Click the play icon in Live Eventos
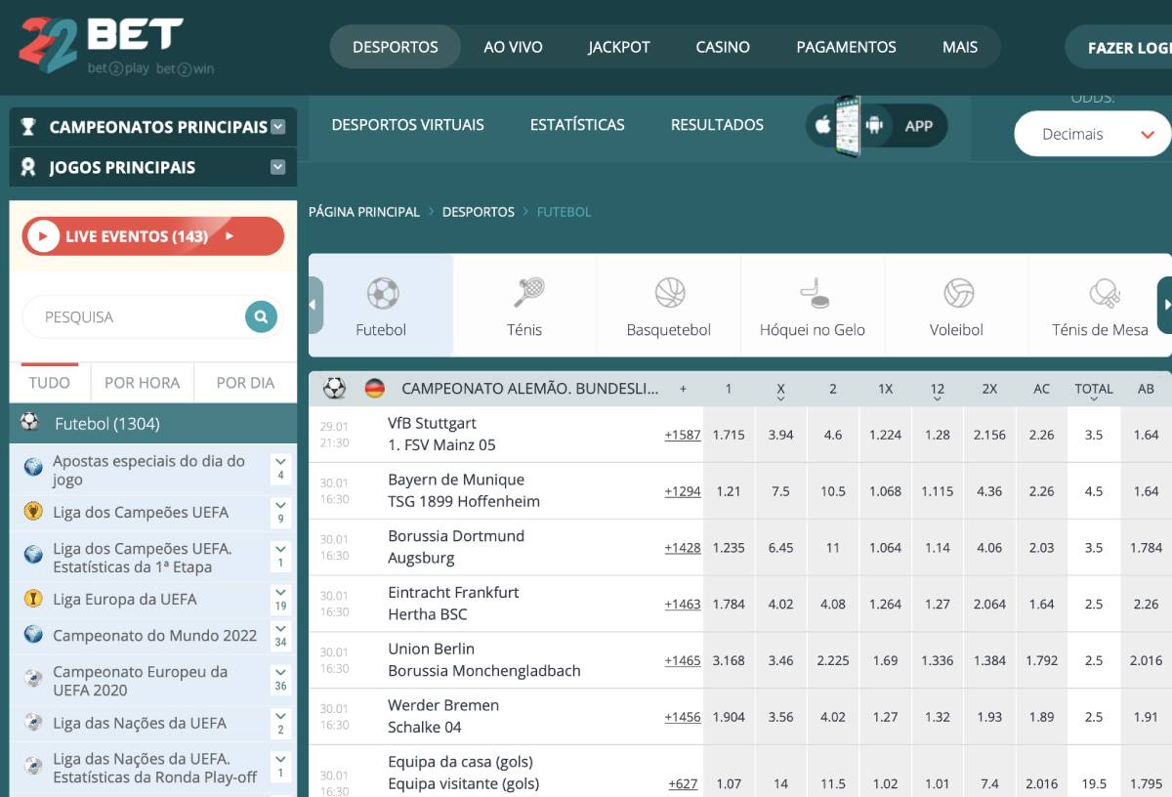Viewport: 1172px width, 797px height. tap(43, 235)
